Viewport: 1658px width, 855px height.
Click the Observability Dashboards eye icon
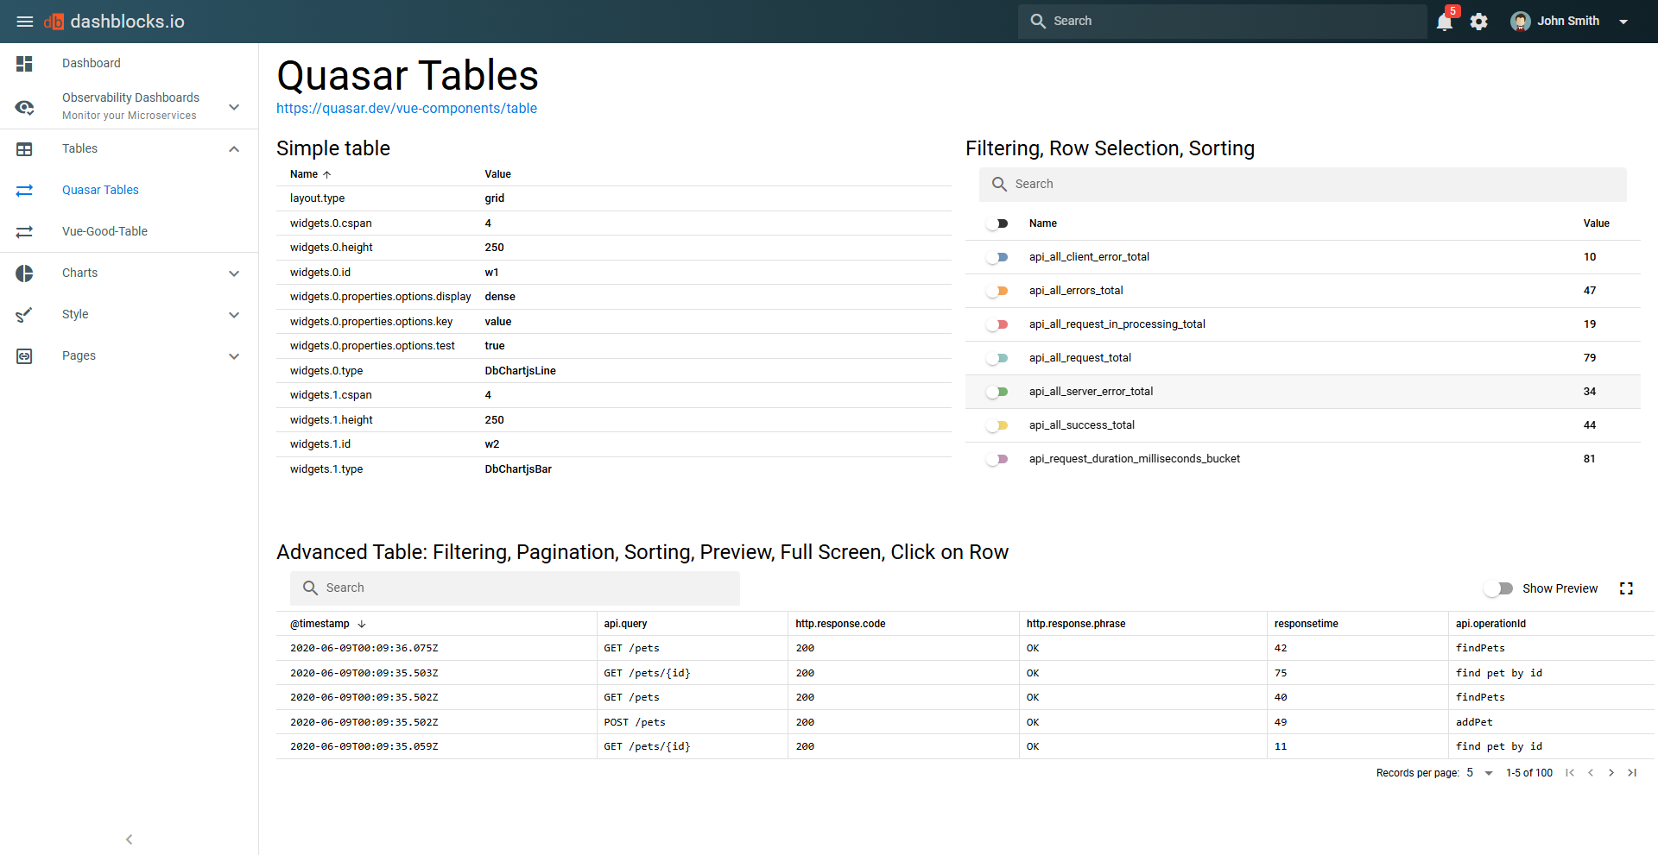[x=24, y=107]
